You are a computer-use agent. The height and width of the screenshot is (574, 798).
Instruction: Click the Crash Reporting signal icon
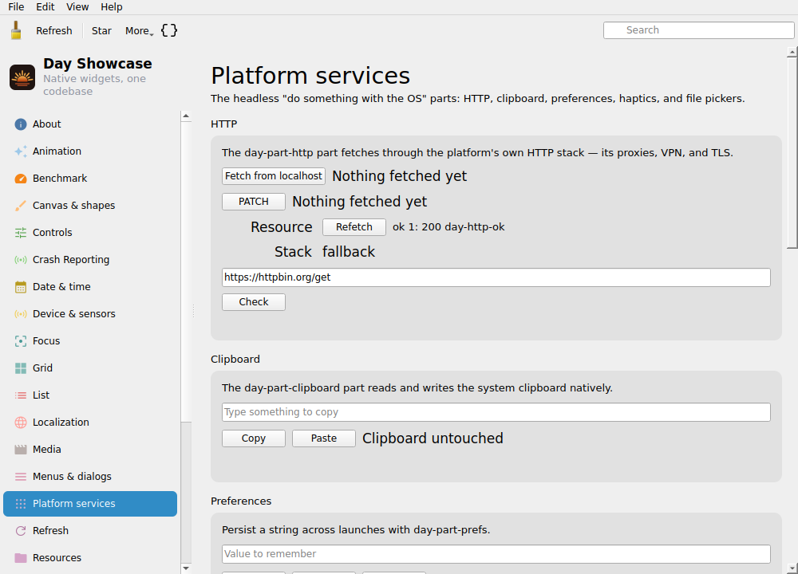[21, 260]
